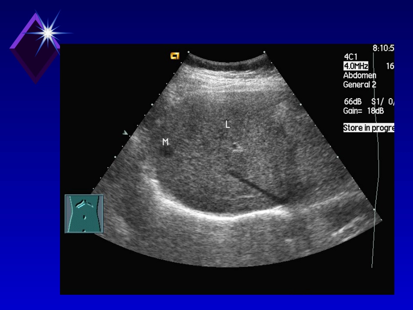Click the General 2 preset label

pos(360,84)
